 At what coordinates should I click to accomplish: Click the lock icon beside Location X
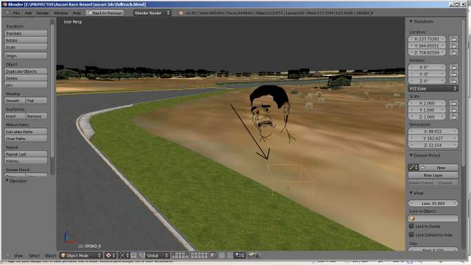point(454,39)
